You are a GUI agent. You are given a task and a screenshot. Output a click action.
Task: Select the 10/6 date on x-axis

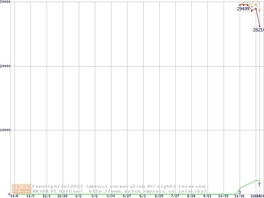point(14,196)
